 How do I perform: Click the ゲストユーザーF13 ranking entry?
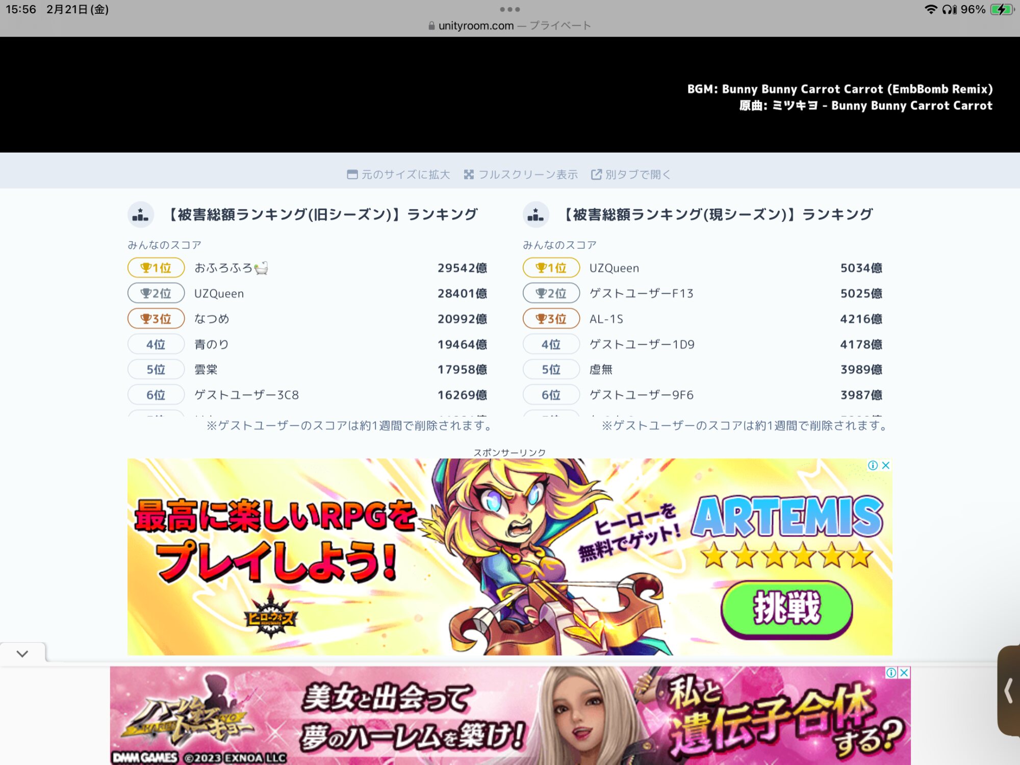click(641, 293)
